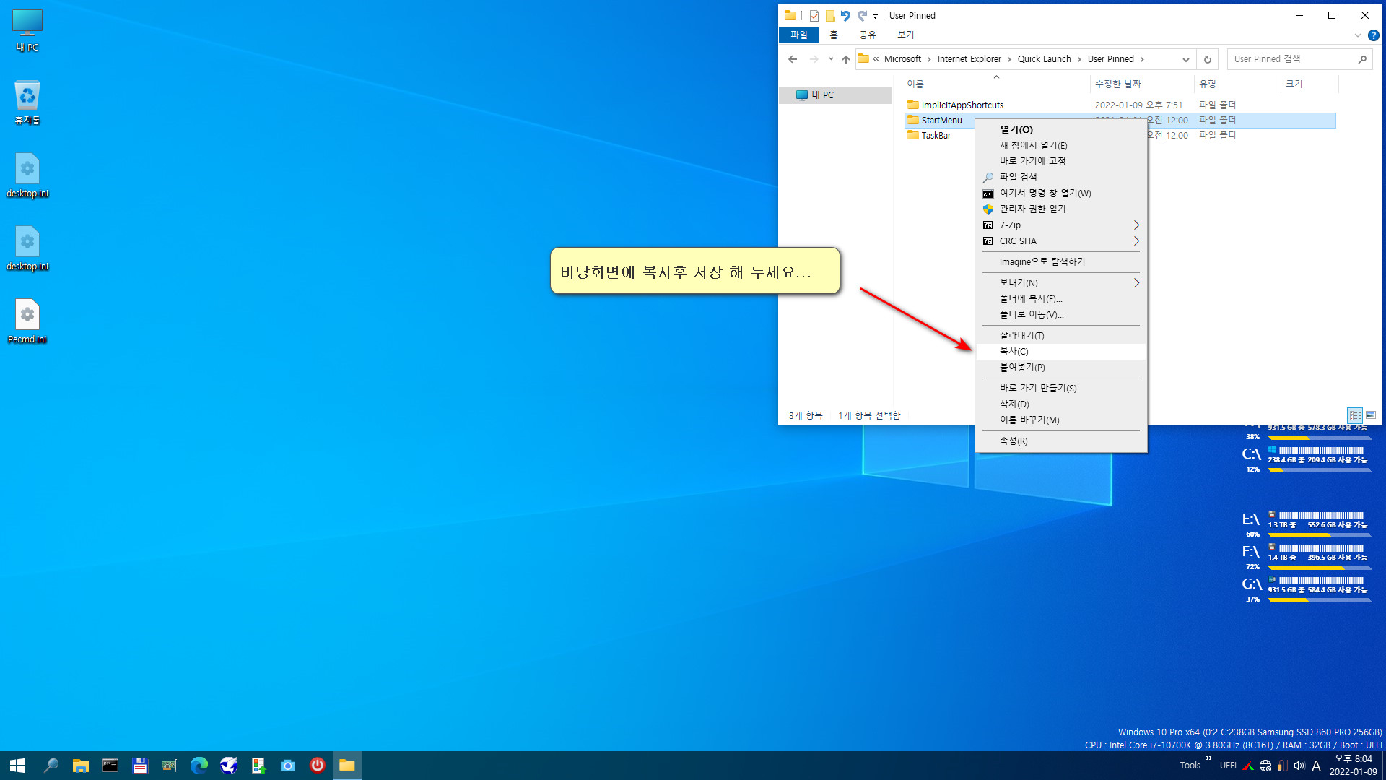Click the red power button taskbar icon
This screenshot has height=780, width=1386.
click(x=318, y=766)
